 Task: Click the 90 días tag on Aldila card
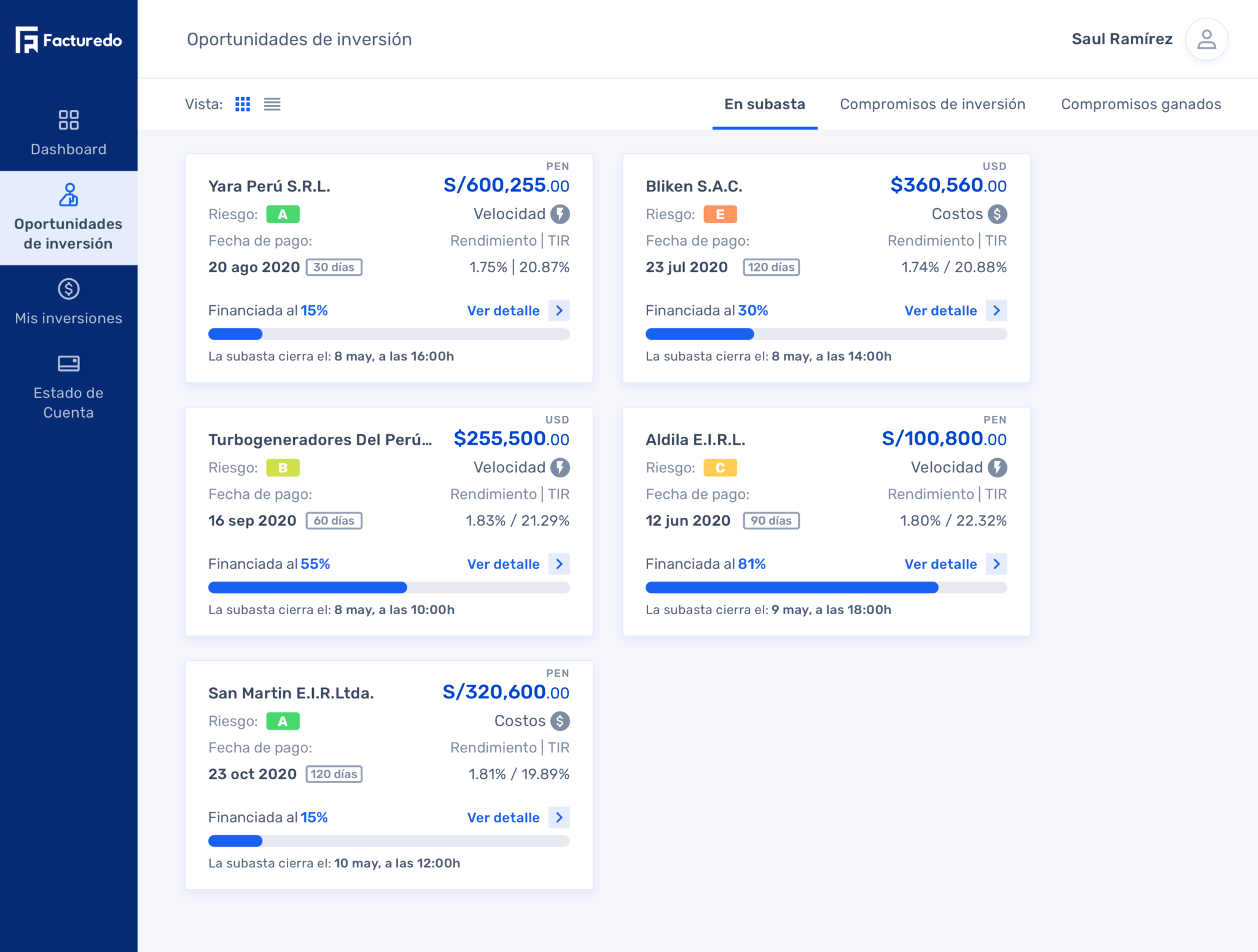point(772,521)
